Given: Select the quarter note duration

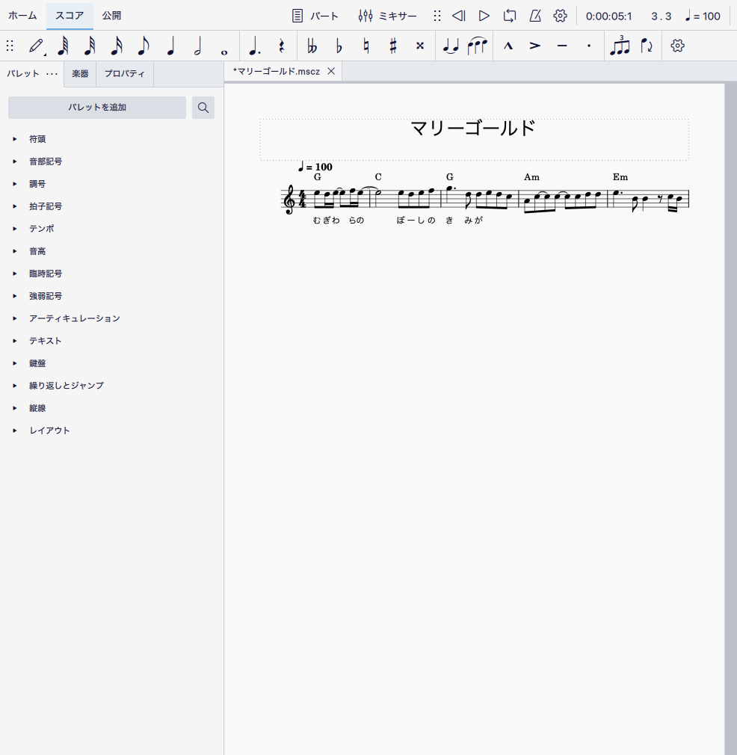Looking at the screenshot, I should [x=170, y=46].
